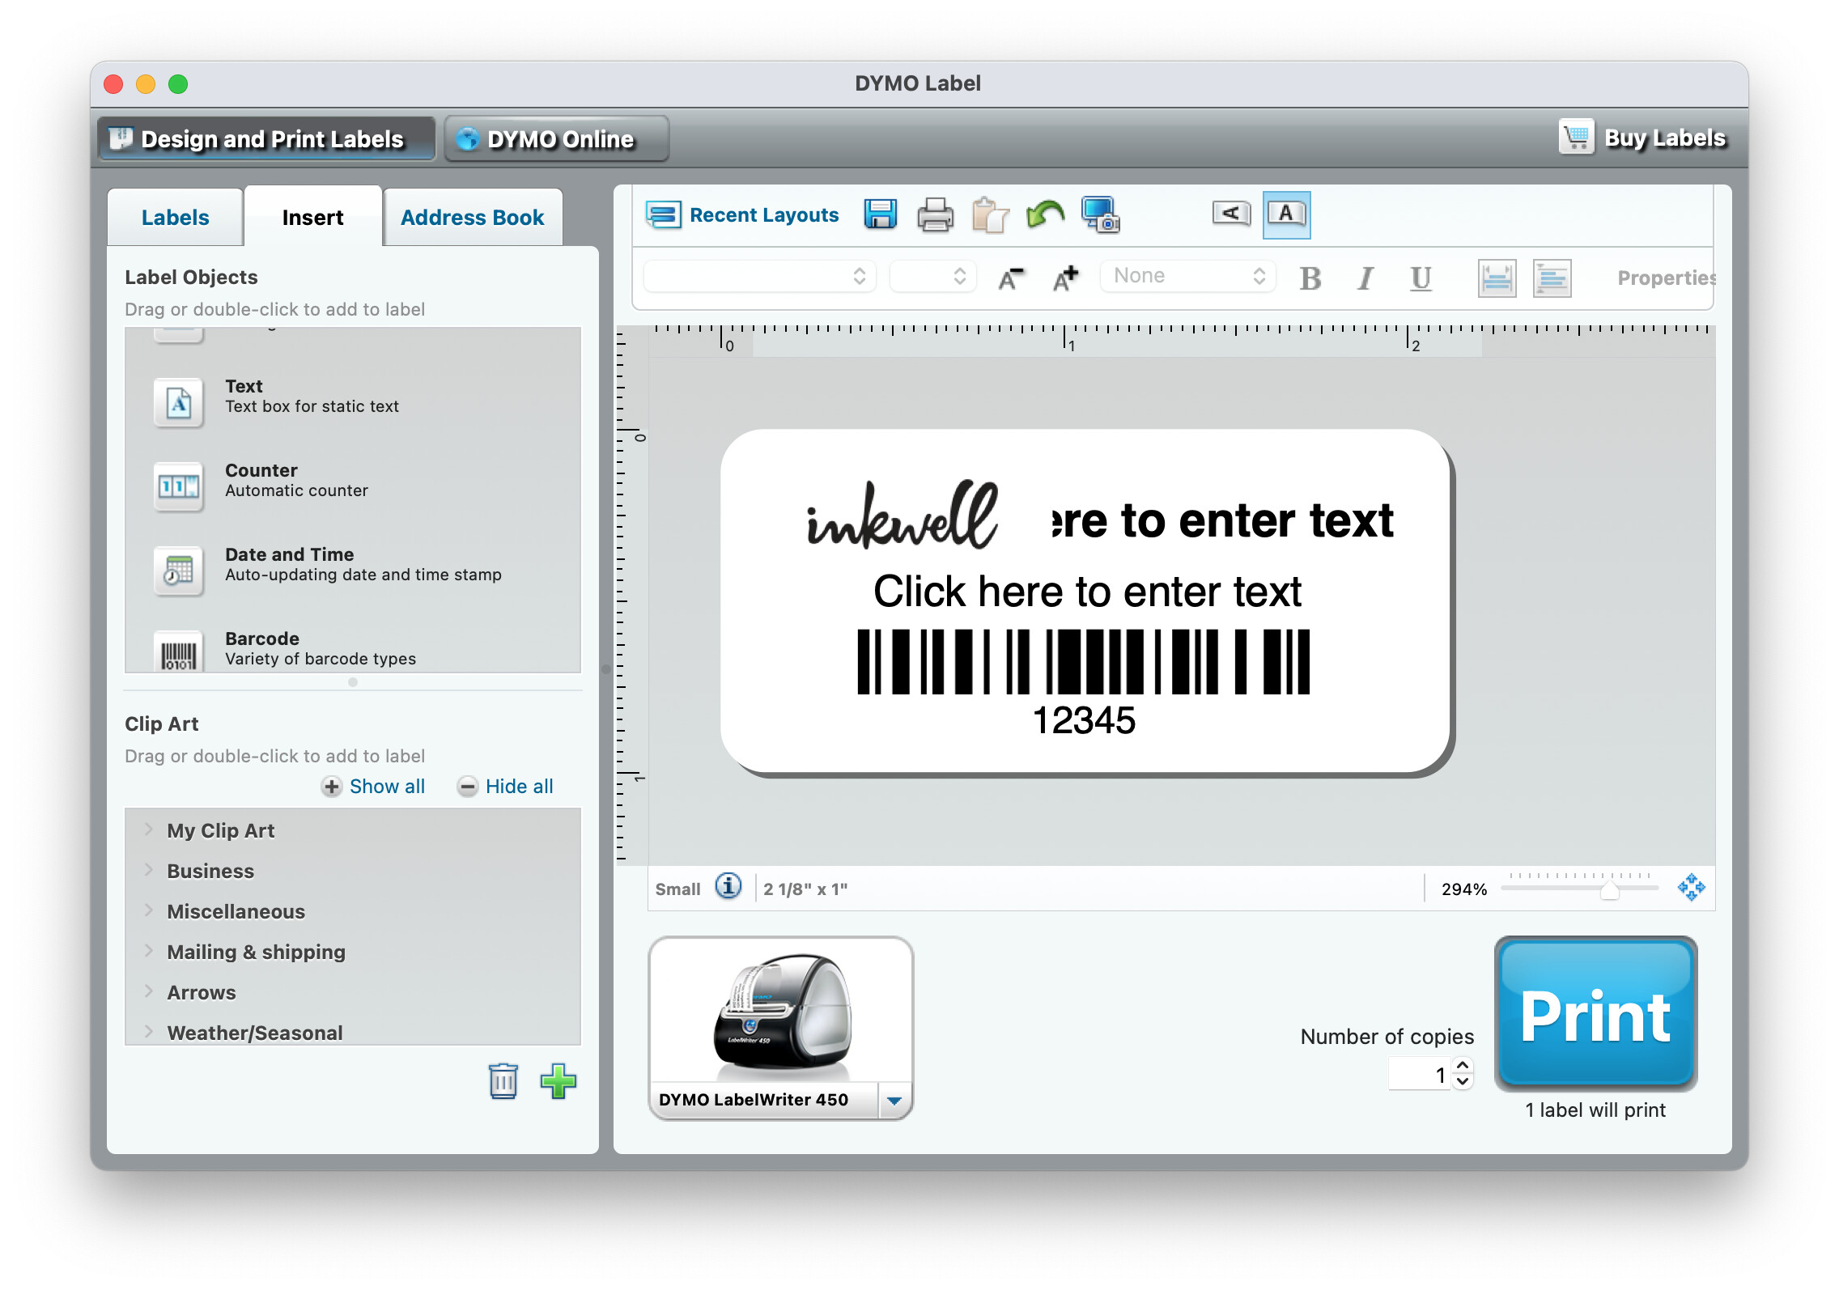
Task: Toggle Bold text formatting
Action: click(x=1310, y=278)
